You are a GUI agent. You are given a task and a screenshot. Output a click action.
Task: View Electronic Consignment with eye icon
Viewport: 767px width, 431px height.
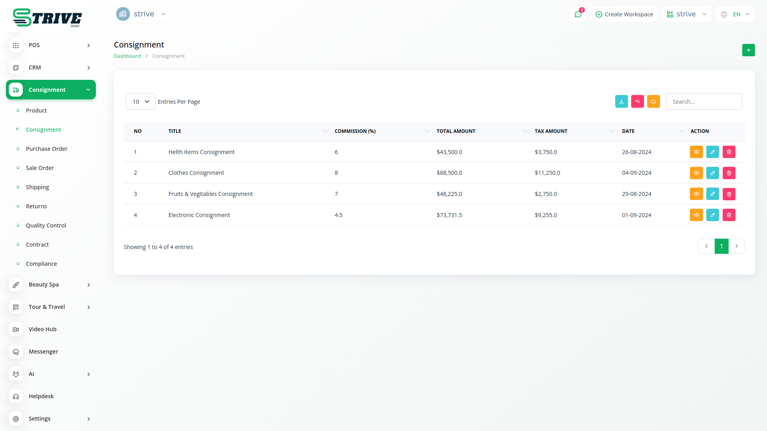[696, 215]
